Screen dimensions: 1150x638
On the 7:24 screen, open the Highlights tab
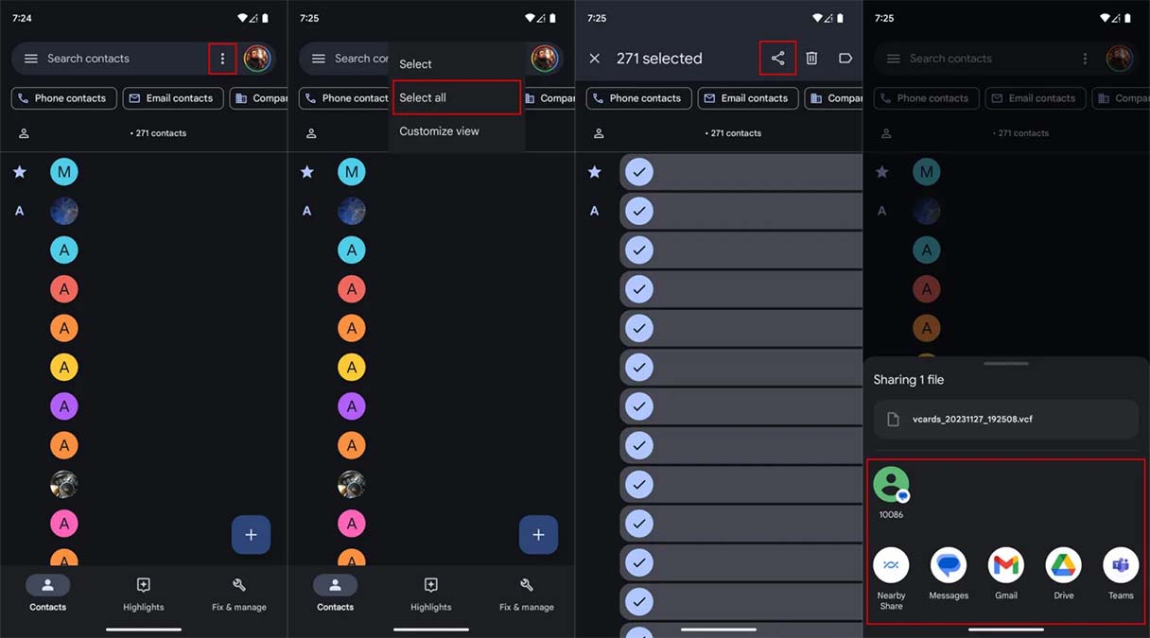[x=144, y=595]
